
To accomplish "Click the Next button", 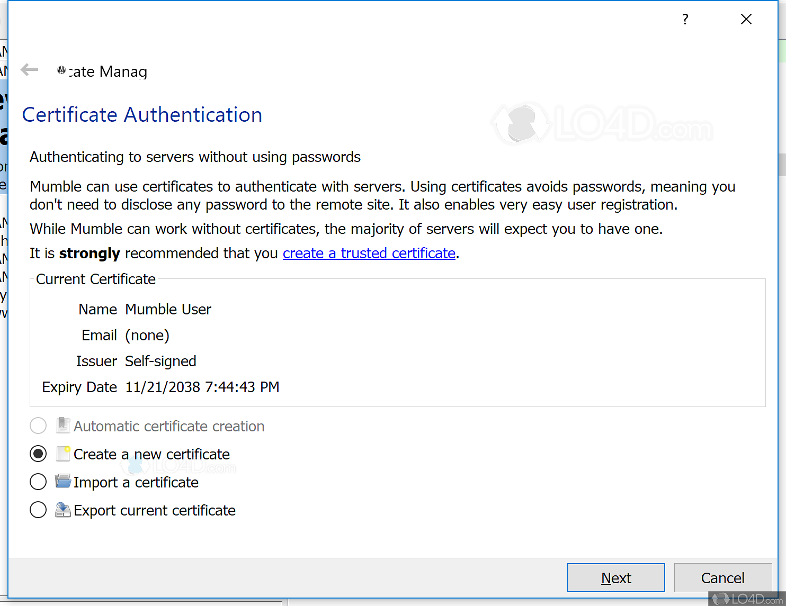I will tap(616, 577).
